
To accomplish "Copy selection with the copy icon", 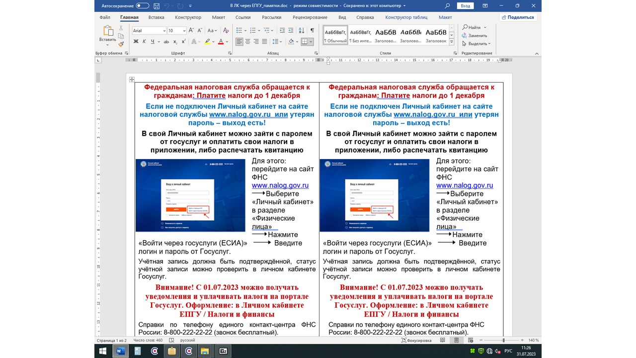I will click(121, 36).
